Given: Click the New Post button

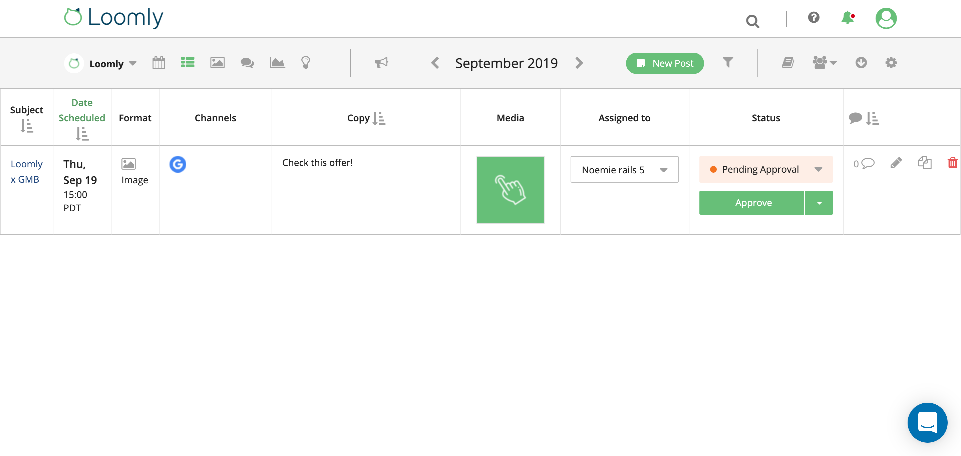Looking at the screenshot, I should pos(665,63).
